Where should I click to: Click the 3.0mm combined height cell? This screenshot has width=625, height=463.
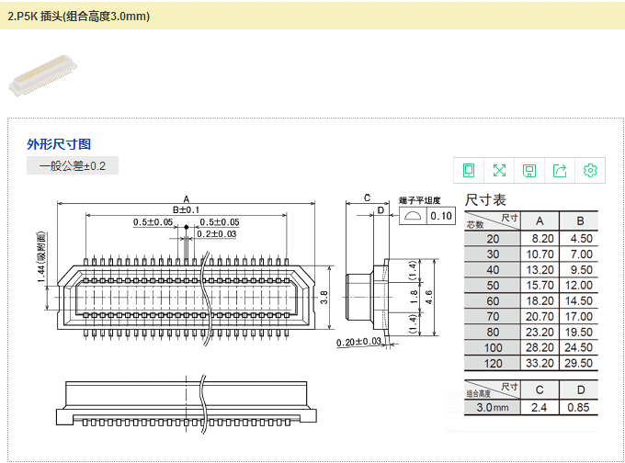(493, 407)
